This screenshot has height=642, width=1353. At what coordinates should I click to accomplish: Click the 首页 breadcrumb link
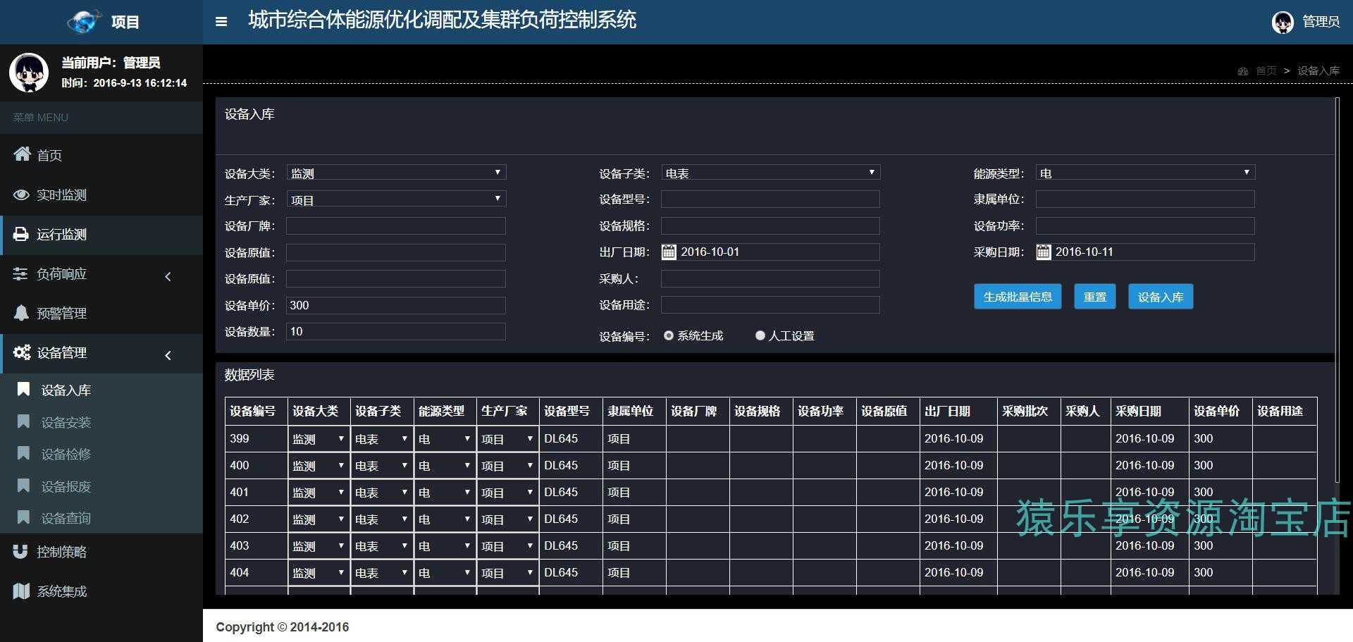[x=1266, y=71]
